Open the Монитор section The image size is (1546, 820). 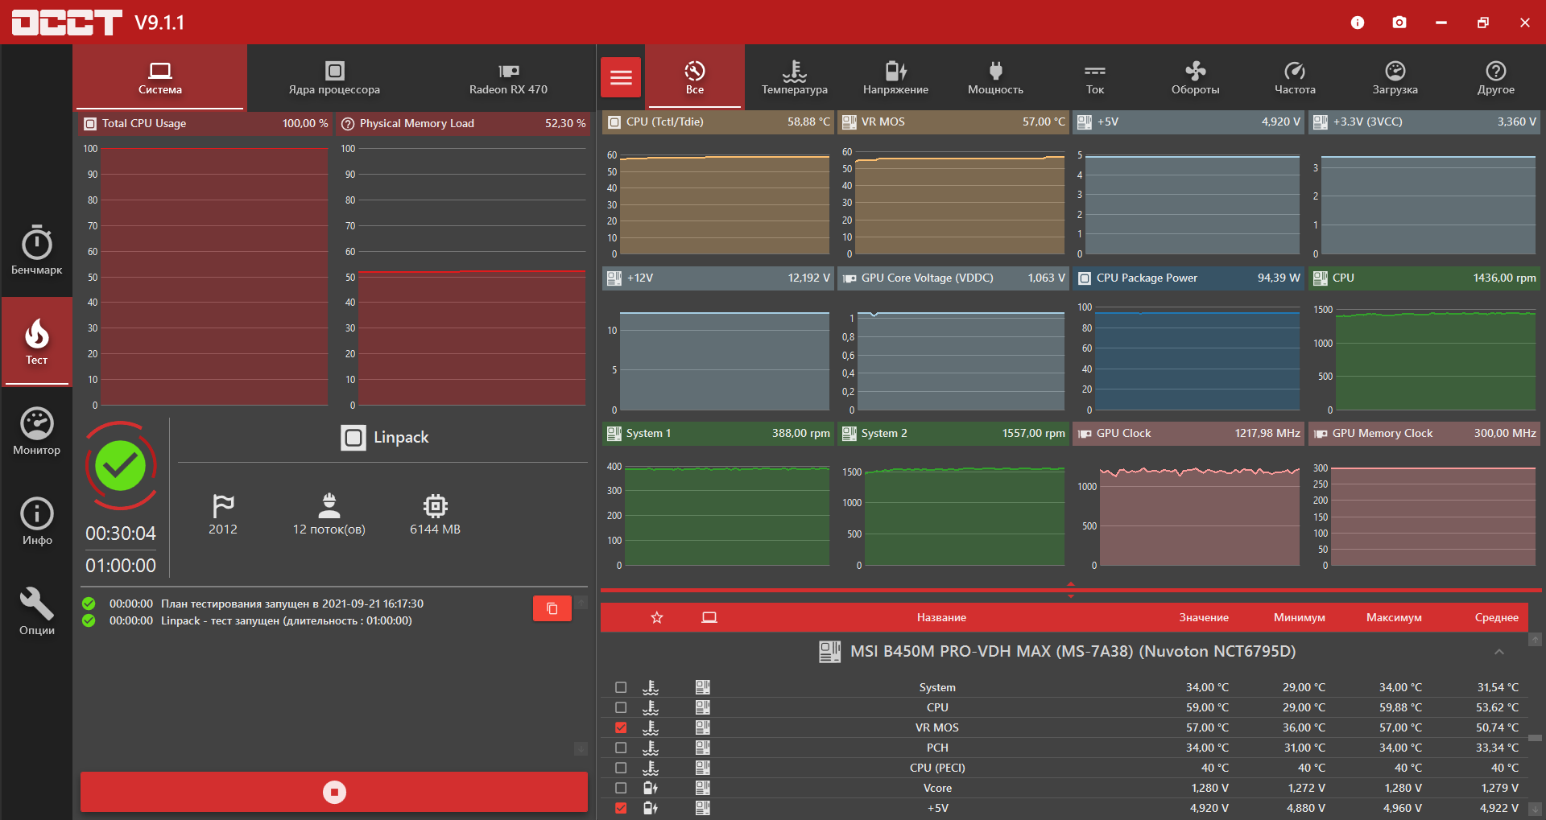click(36, 431)
